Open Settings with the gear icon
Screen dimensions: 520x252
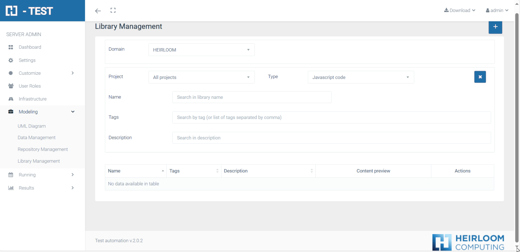pyautogui.click(x=27, y=60)
